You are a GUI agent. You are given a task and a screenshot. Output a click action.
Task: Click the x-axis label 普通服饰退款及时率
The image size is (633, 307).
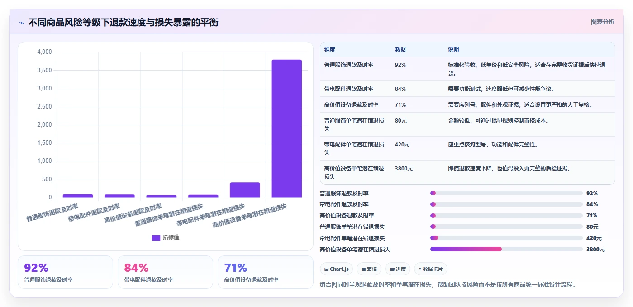point(52,213)
